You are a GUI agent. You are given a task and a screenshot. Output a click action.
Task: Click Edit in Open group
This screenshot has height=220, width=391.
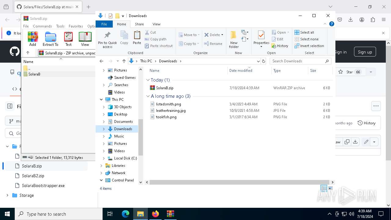(277, 39)
